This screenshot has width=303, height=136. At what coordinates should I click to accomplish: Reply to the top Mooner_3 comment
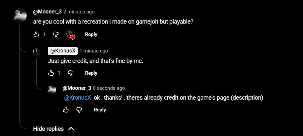[91, 34]
